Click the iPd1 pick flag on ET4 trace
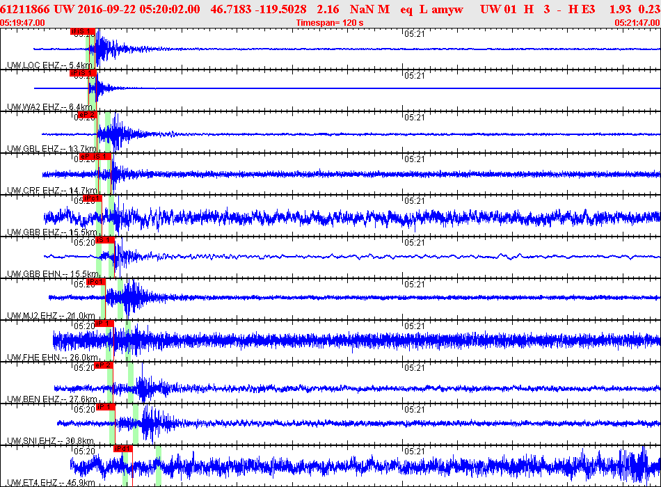661x487 pixels. tap(122, 449)
